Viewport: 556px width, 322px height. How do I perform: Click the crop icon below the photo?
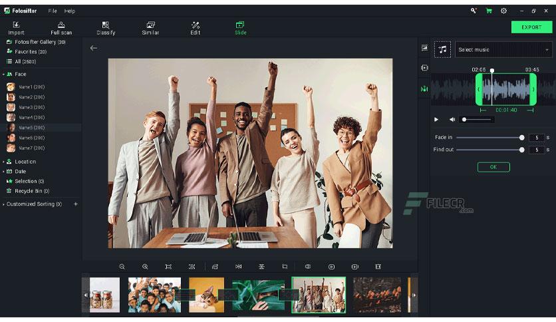(285, 266)
